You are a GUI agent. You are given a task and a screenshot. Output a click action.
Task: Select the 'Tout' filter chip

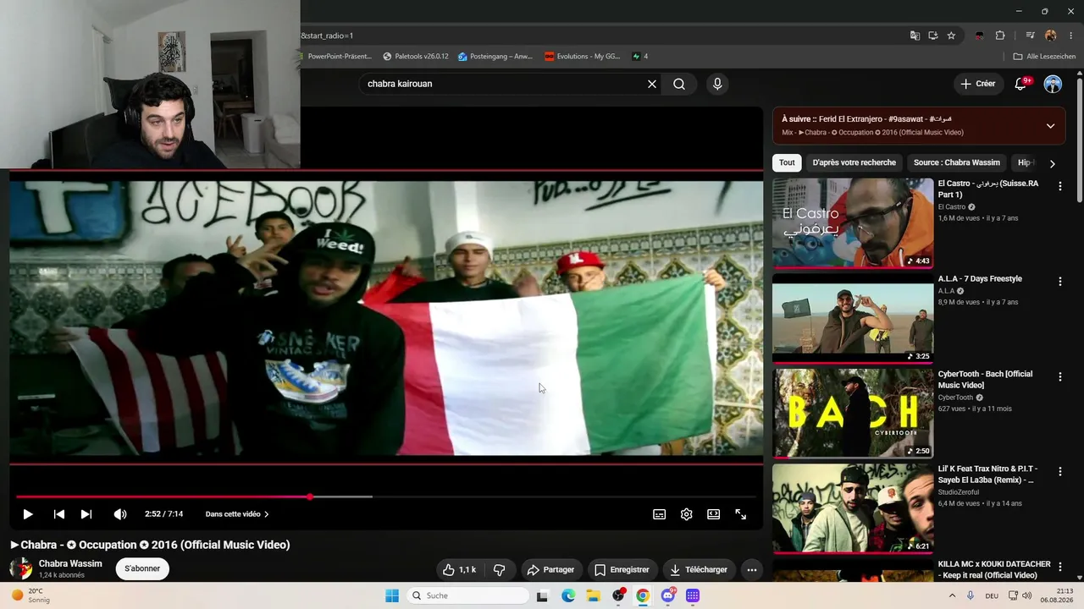click(787, 162)
